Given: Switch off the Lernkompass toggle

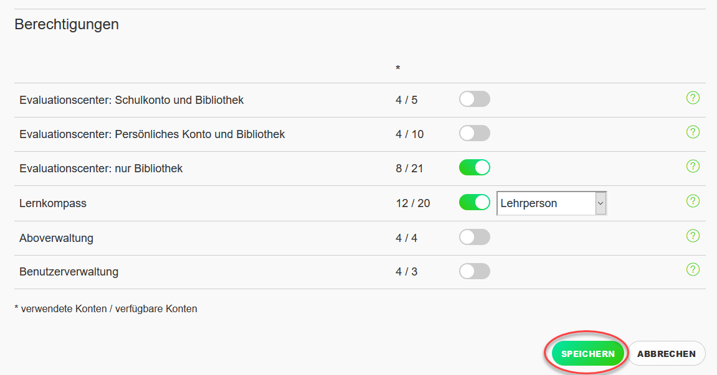Looking at the screenshot, I should (475, 202).
